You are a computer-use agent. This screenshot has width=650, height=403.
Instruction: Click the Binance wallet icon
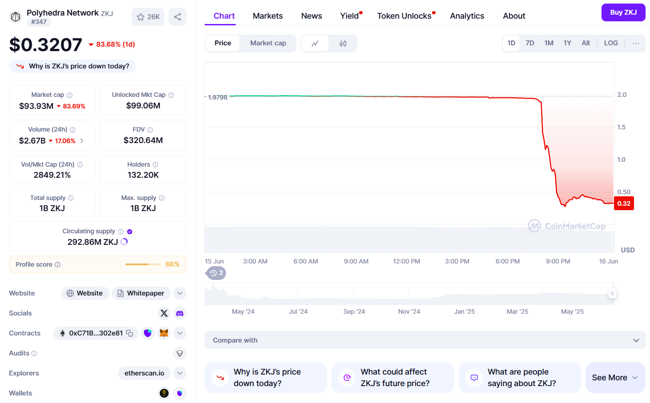click(164, 393)
